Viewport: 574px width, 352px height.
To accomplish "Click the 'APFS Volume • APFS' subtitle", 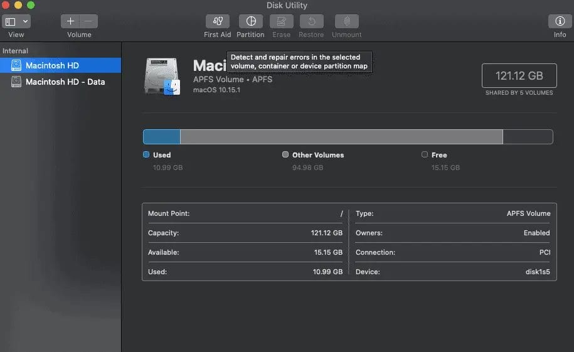I will coord(233,79).
